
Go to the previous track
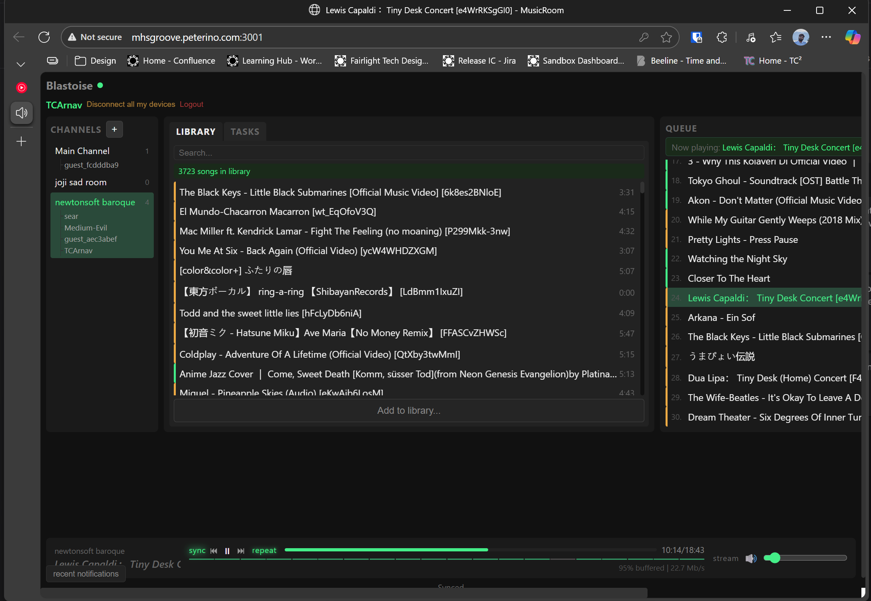214,551
